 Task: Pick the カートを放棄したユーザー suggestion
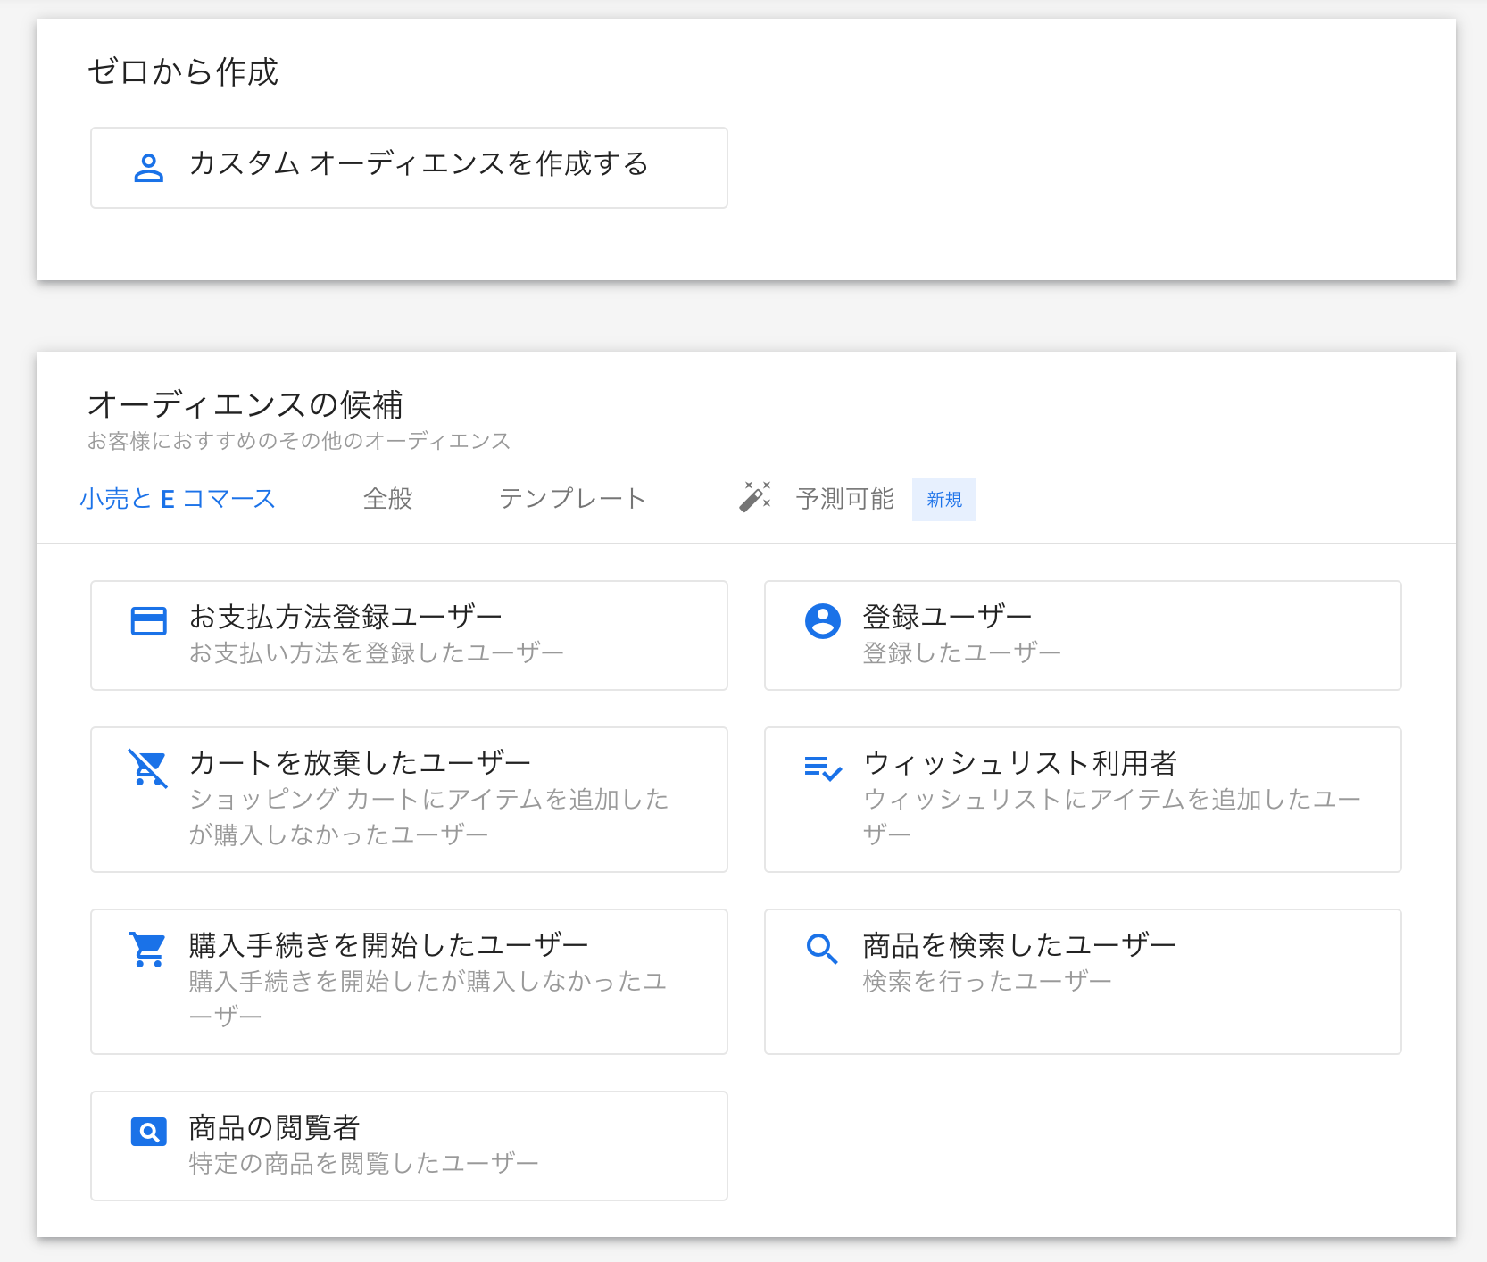click(x=409, y=799)
